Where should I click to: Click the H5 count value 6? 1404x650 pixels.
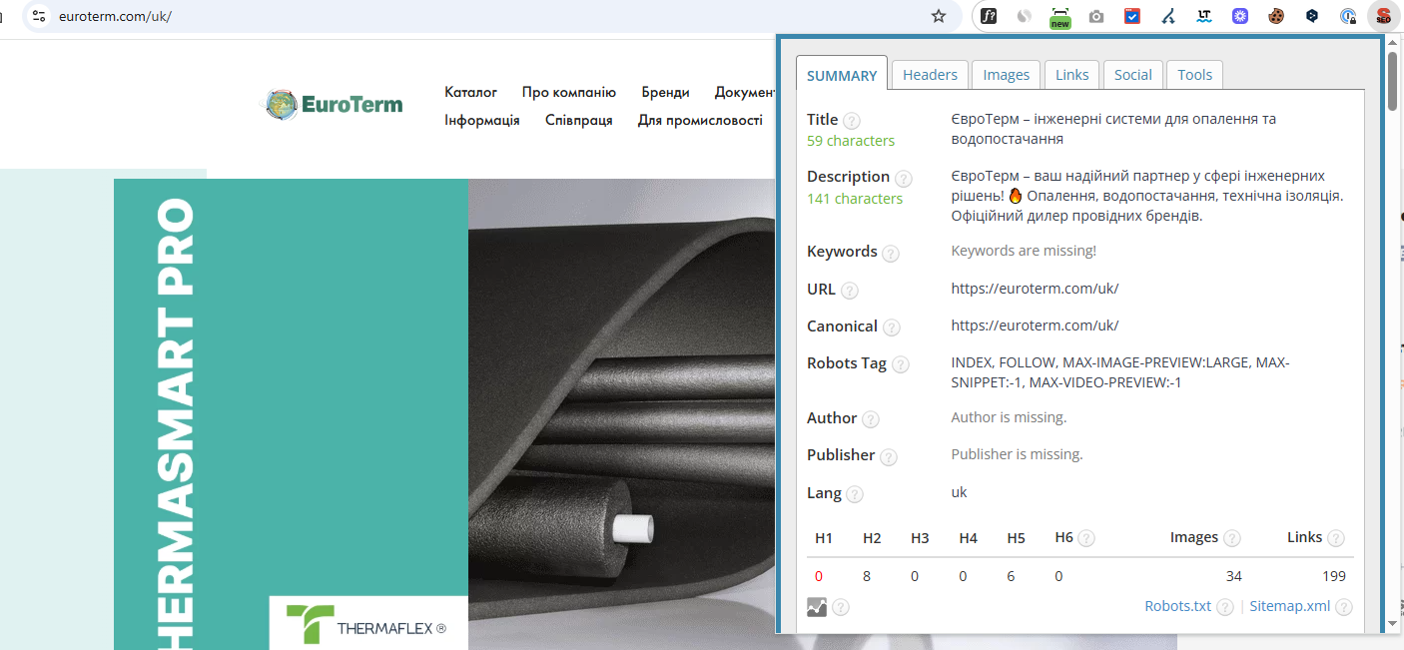tap(1011, 576)
